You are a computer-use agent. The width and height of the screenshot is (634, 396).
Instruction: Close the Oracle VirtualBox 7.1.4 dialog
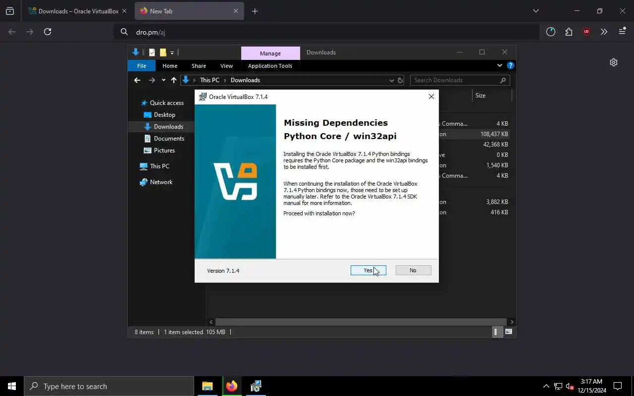pos(431,97)
